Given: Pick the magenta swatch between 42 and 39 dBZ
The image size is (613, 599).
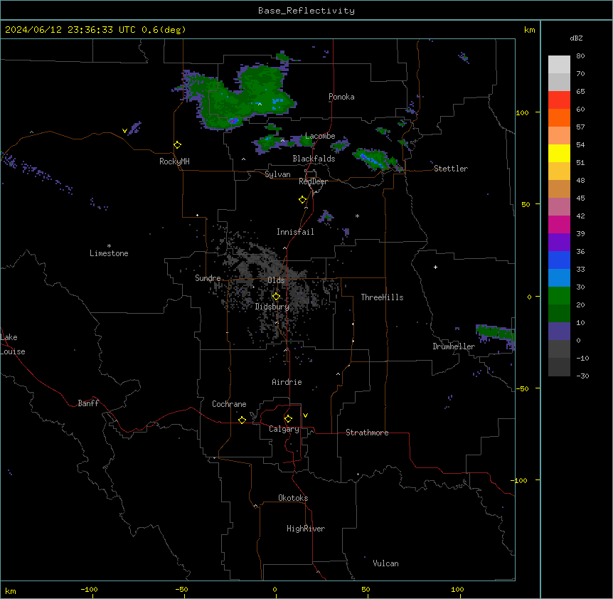Looking at the screenshot, I should 559,224.
